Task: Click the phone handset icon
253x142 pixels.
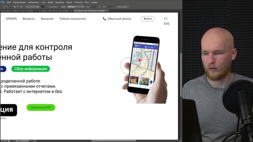Action: tap(104, 19)
